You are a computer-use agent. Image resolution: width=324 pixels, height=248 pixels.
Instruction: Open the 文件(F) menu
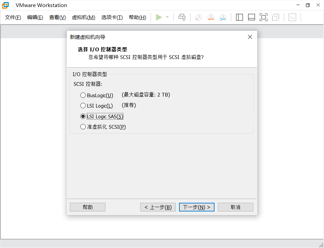[x=13, y=17]
